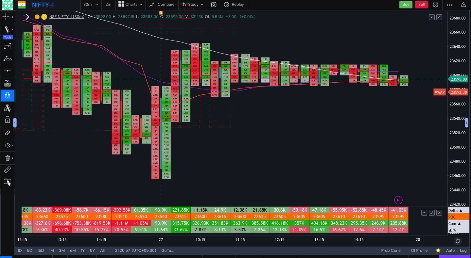Click the green app logo
The width and height of the screenshot is (471, 258).
coord(7,5)
